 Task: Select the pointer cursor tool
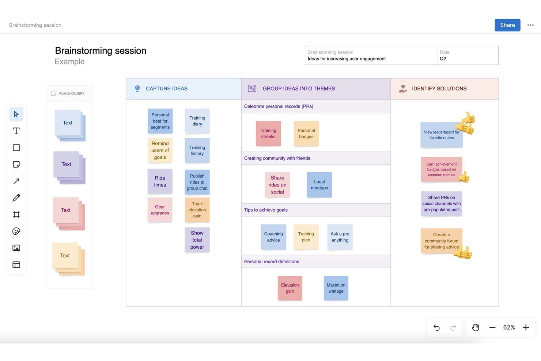pos(16,114)
